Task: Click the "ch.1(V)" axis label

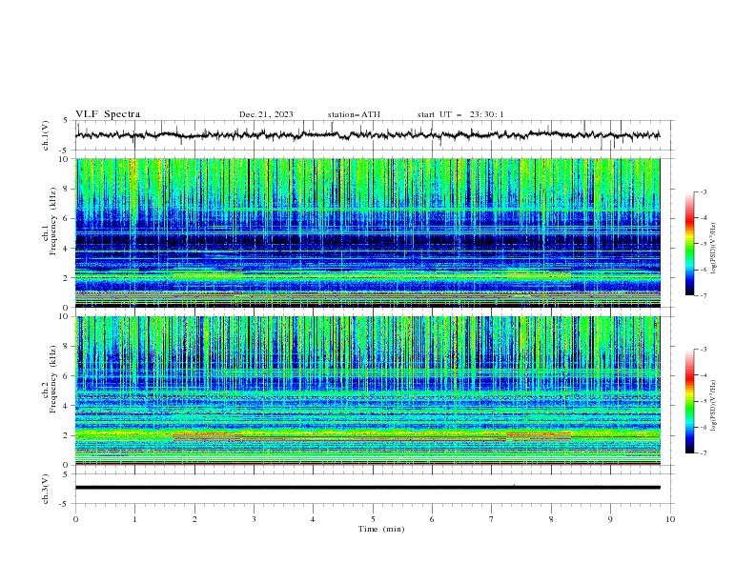Action: 46,135
